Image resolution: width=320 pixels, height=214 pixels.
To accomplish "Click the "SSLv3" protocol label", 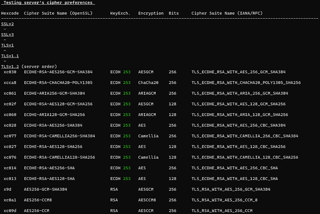I will click(8, 34).
